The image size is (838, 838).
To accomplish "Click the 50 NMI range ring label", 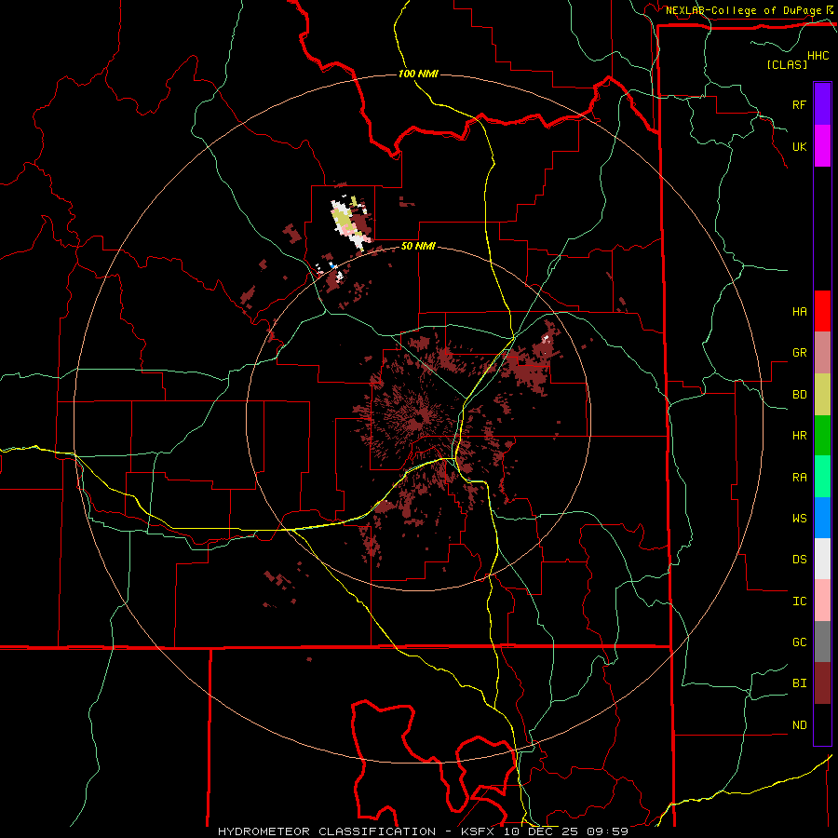I will coord(418,246).
